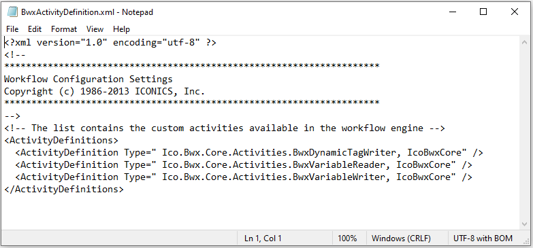The image size is (533, 248).
Task: Click the Copyright ICONICS line
Action: point(105,92)
